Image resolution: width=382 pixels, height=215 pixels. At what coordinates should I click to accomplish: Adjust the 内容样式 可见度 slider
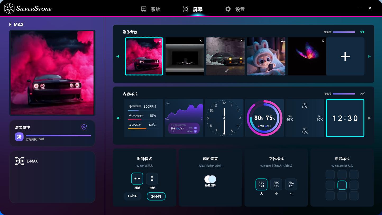click(x=344, y=94)
